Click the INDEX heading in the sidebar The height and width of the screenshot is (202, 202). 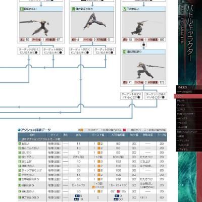click(183, 87)
